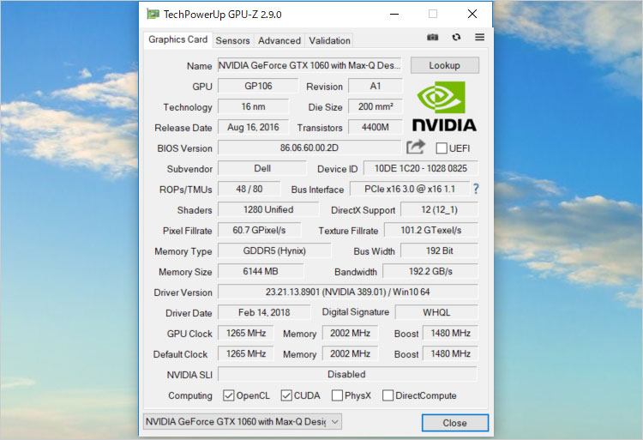Image resolution: width=643 pixels, height=440 pixels.
Task: Click the Close button
Action: pyautogui.click(x=454, y=423)
